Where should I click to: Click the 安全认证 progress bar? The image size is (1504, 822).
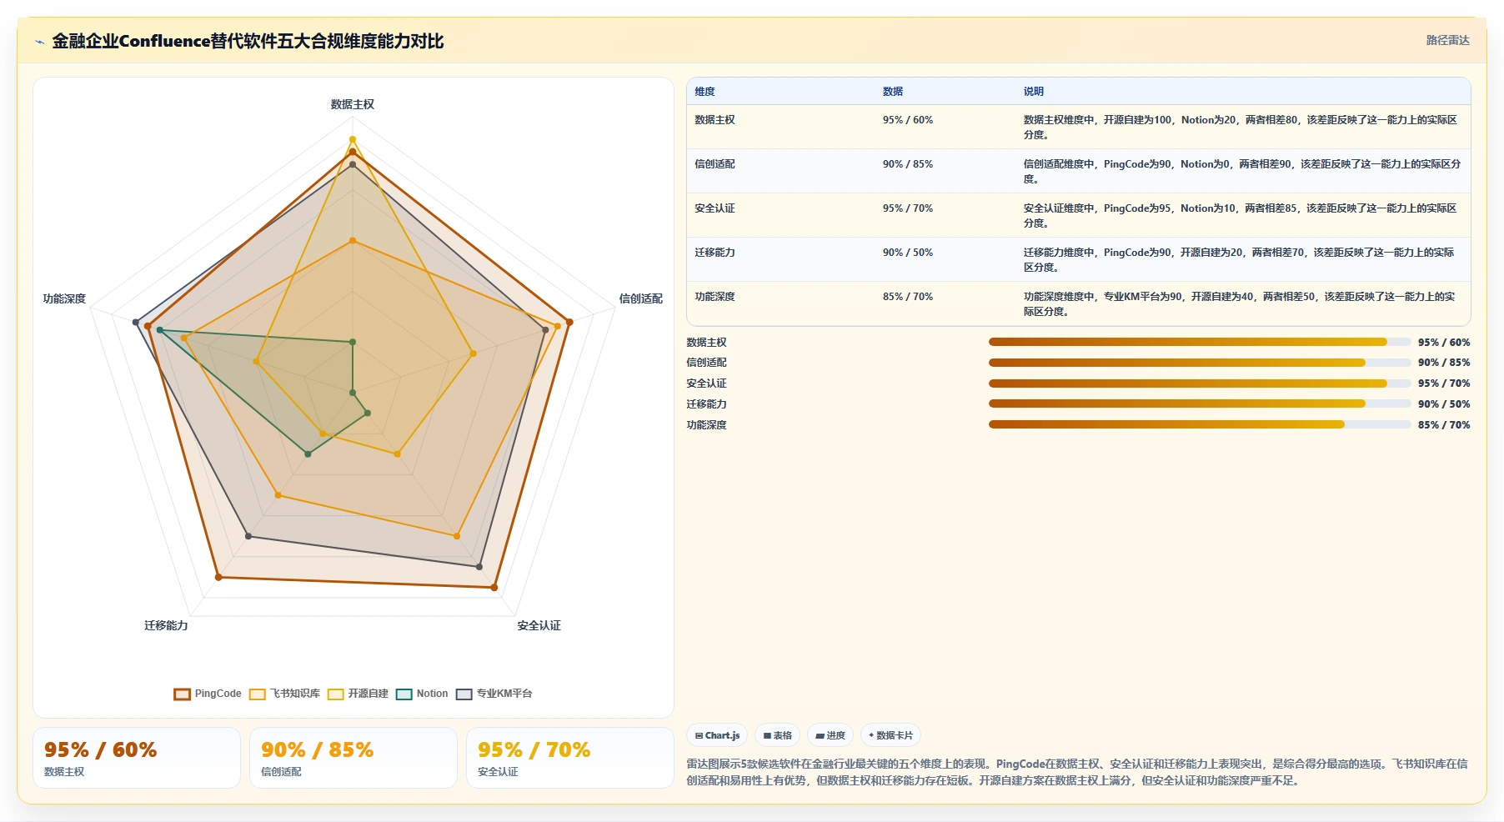(1200, 383)
